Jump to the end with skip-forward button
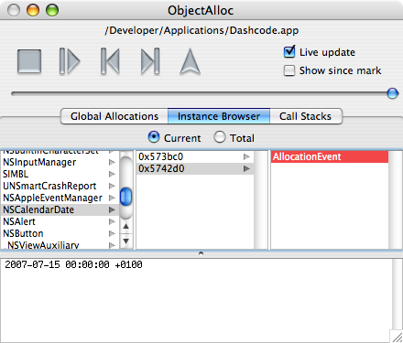 (x=150, y=61)
